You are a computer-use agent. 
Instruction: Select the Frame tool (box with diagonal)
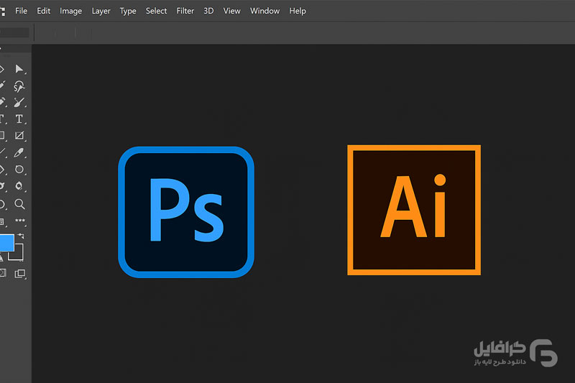[x=19, y=136]
